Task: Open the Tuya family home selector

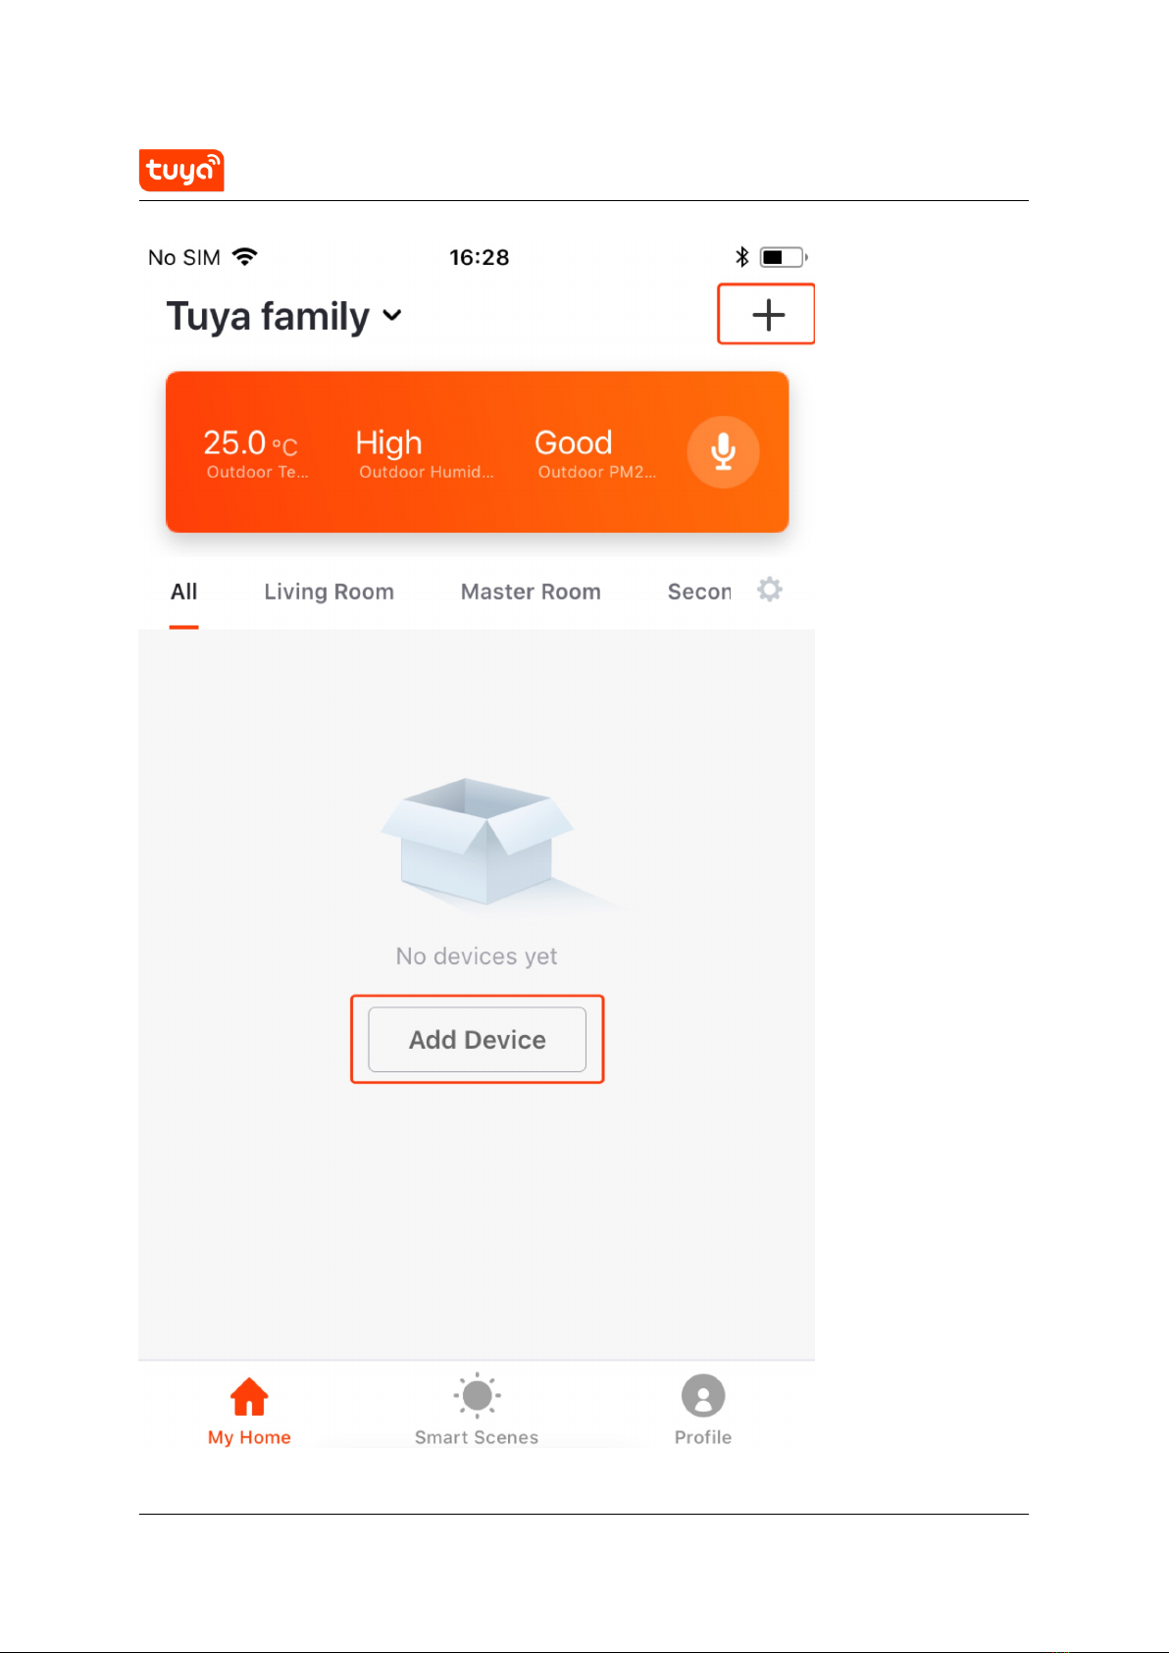Action: pos(284,316)
